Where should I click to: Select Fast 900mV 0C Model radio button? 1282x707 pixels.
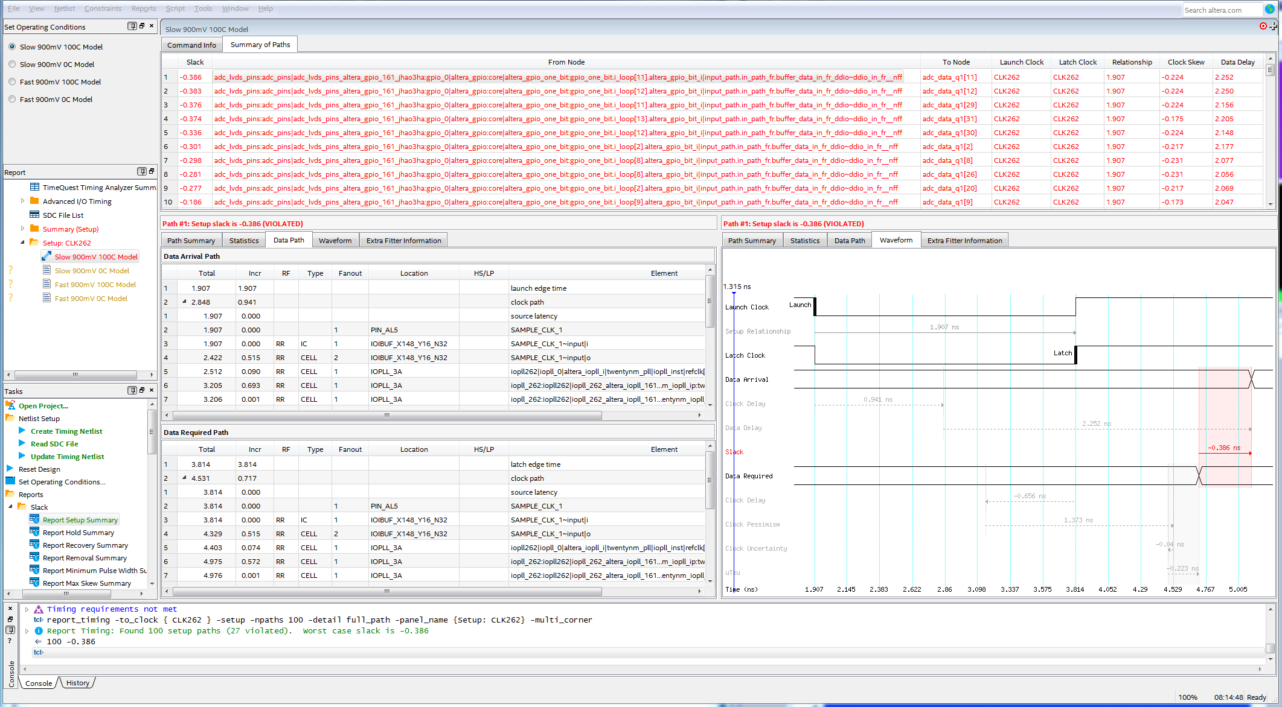[x=12, y=99]
